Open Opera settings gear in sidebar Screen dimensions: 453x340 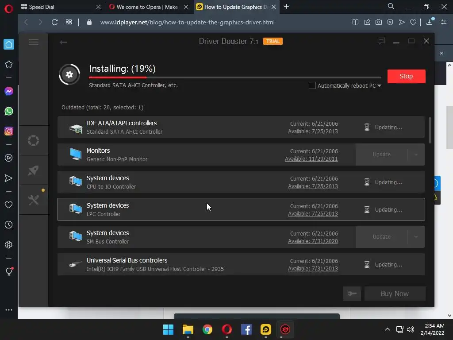pyautogui.click(x=9, y=244)
